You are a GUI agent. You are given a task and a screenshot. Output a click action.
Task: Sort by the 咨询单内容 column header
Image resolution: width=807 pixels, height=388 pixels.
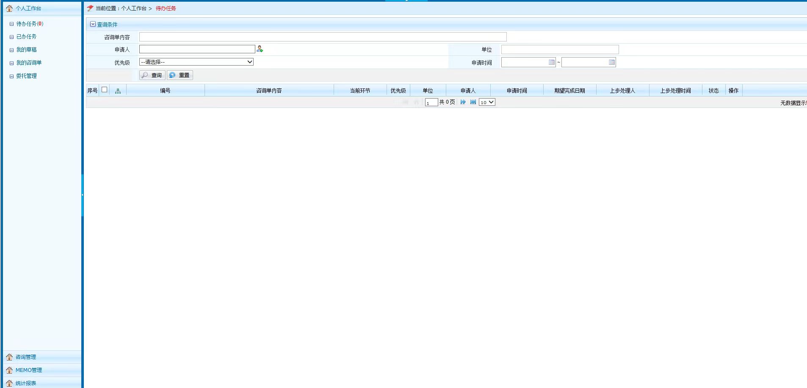tap(269, 91)
